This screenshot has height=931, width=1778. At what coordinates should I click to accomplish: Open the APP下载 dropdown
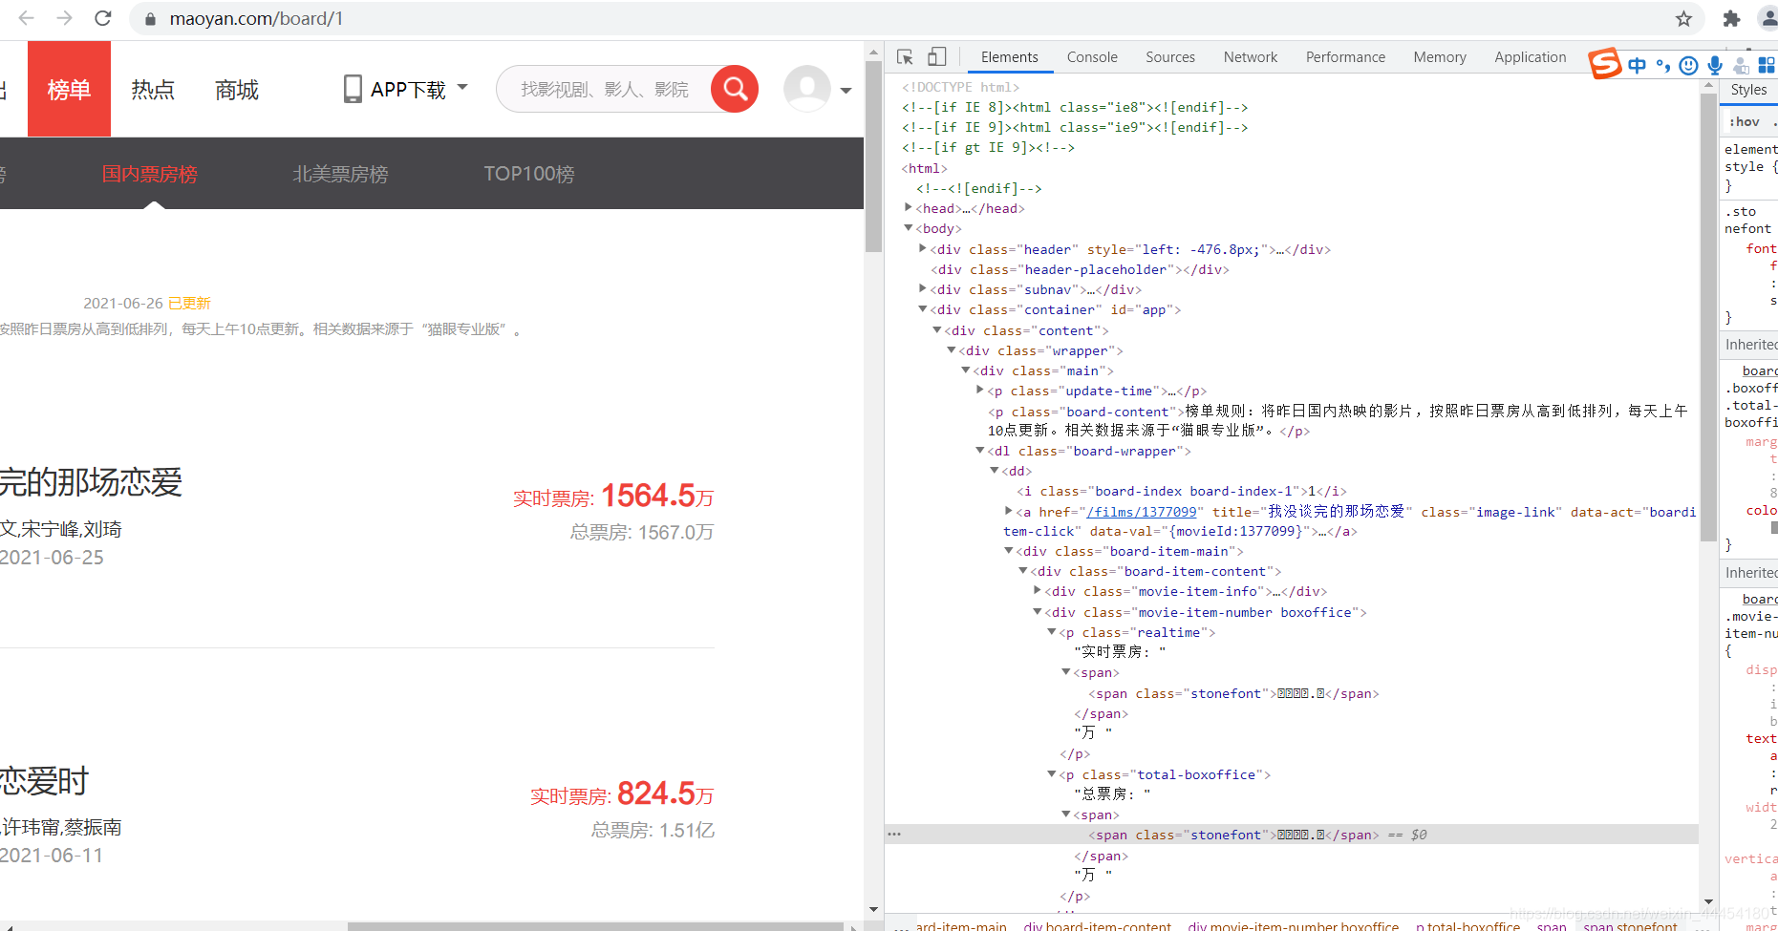tap(406, 89)
